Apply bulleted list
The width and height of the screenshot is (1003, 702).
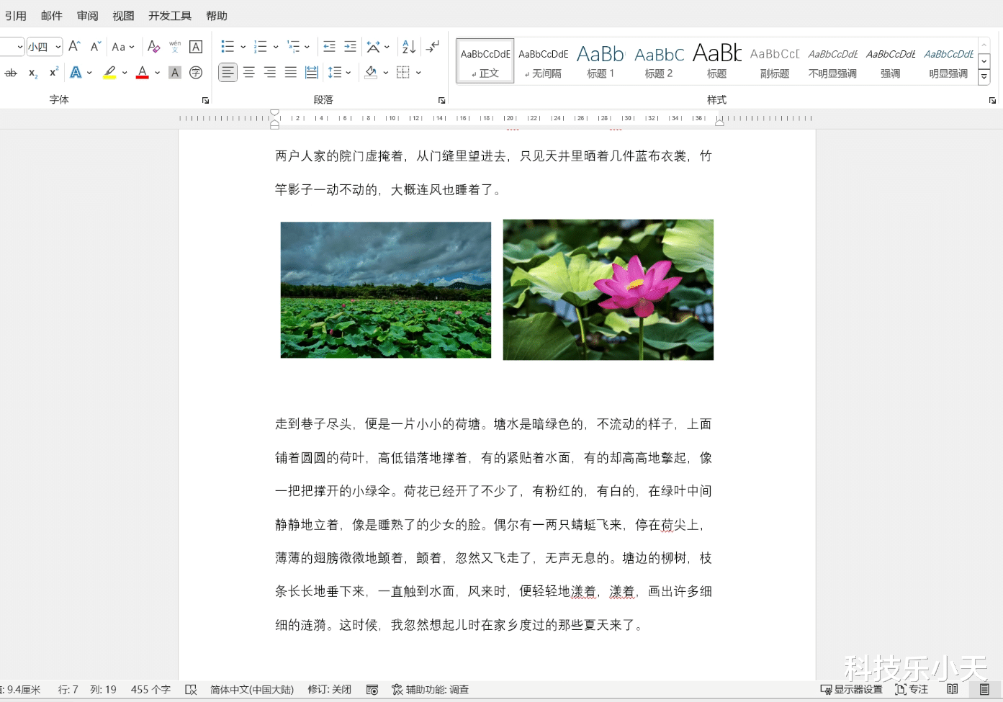pos(228,47)
